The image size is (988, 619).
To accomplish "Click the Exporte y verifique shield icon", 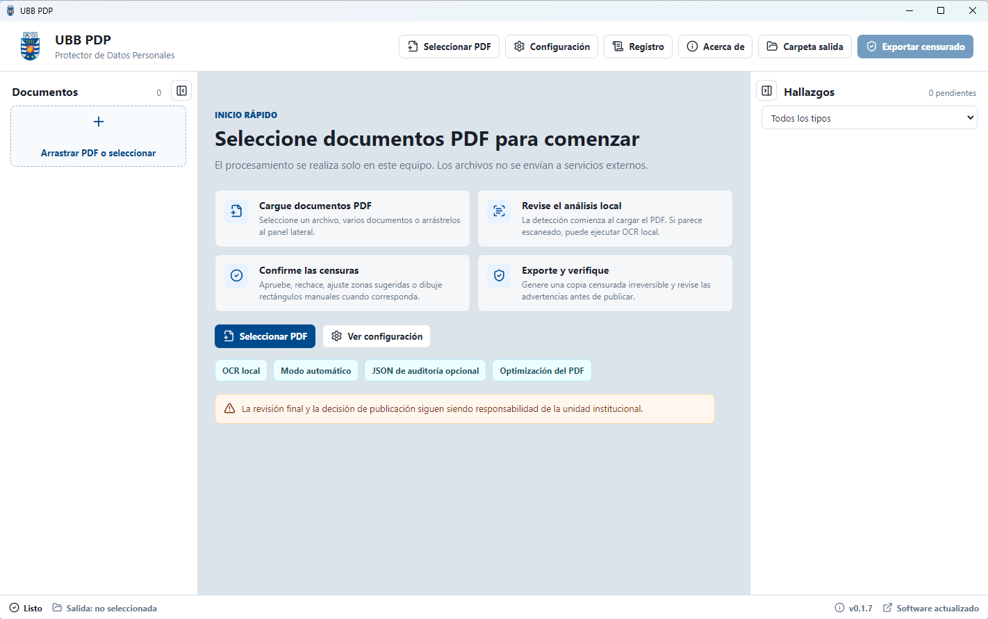I will tap(499, 276).
